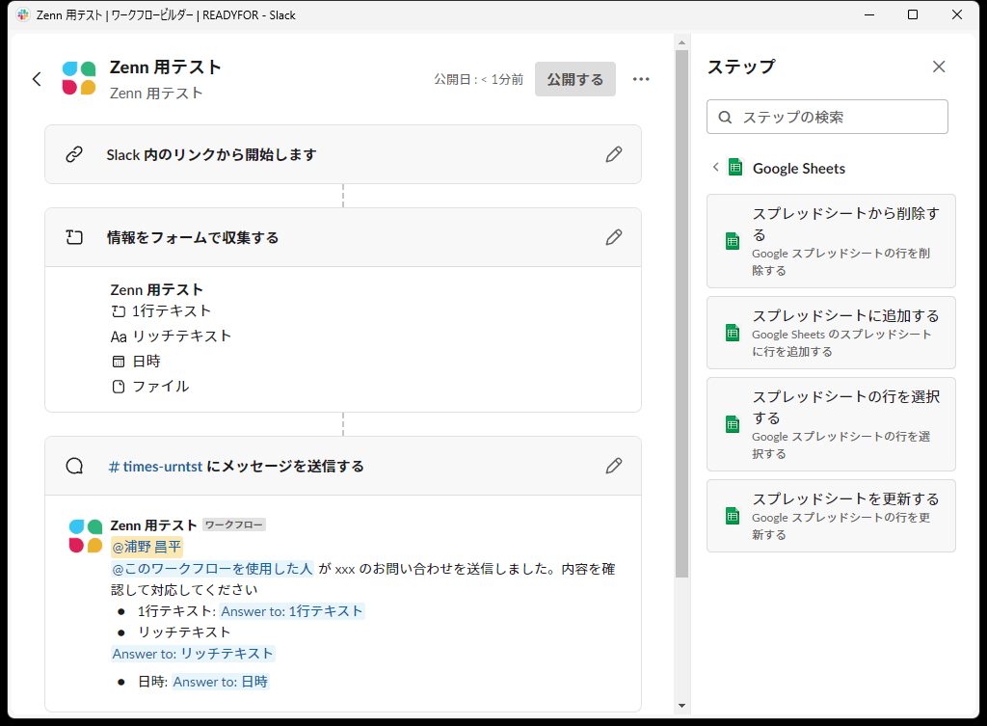Open the #times-urntst channel link
Viewport: 987px width, 726px height.
[155, 467]
